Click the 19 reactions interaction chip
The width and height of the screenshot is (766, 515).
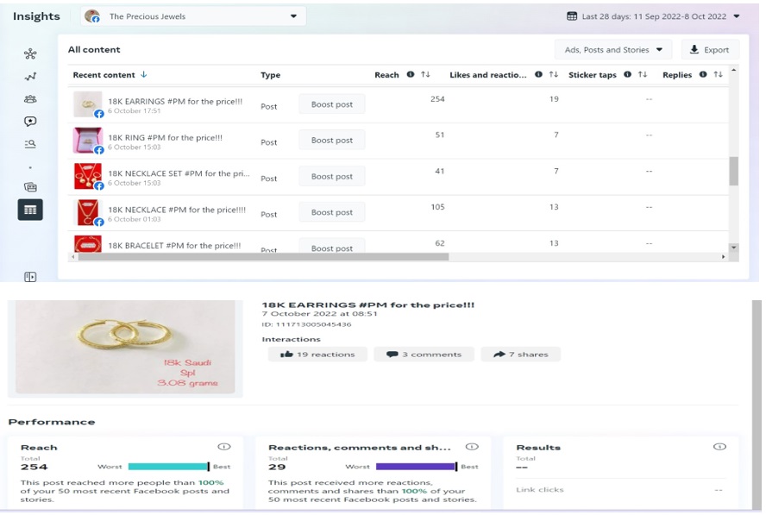pos(317,354)
